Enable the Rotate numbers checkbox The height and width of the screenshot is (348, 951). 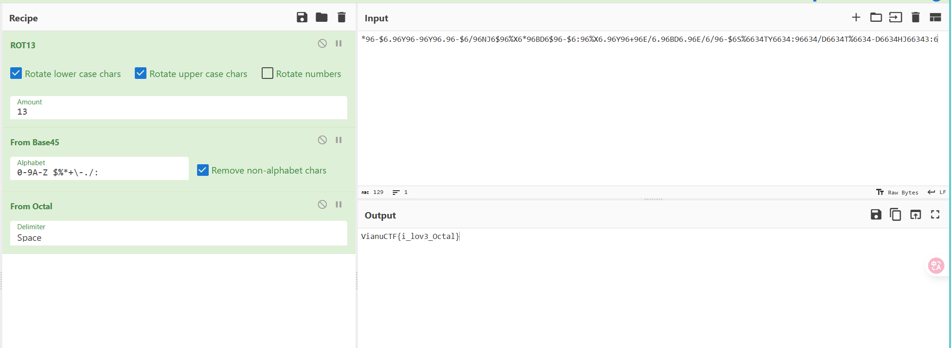tap(267, 73)
